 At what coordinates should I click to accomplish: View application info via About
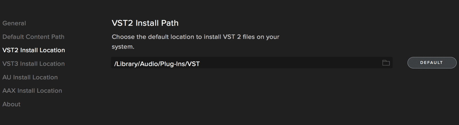coord(11,104)
